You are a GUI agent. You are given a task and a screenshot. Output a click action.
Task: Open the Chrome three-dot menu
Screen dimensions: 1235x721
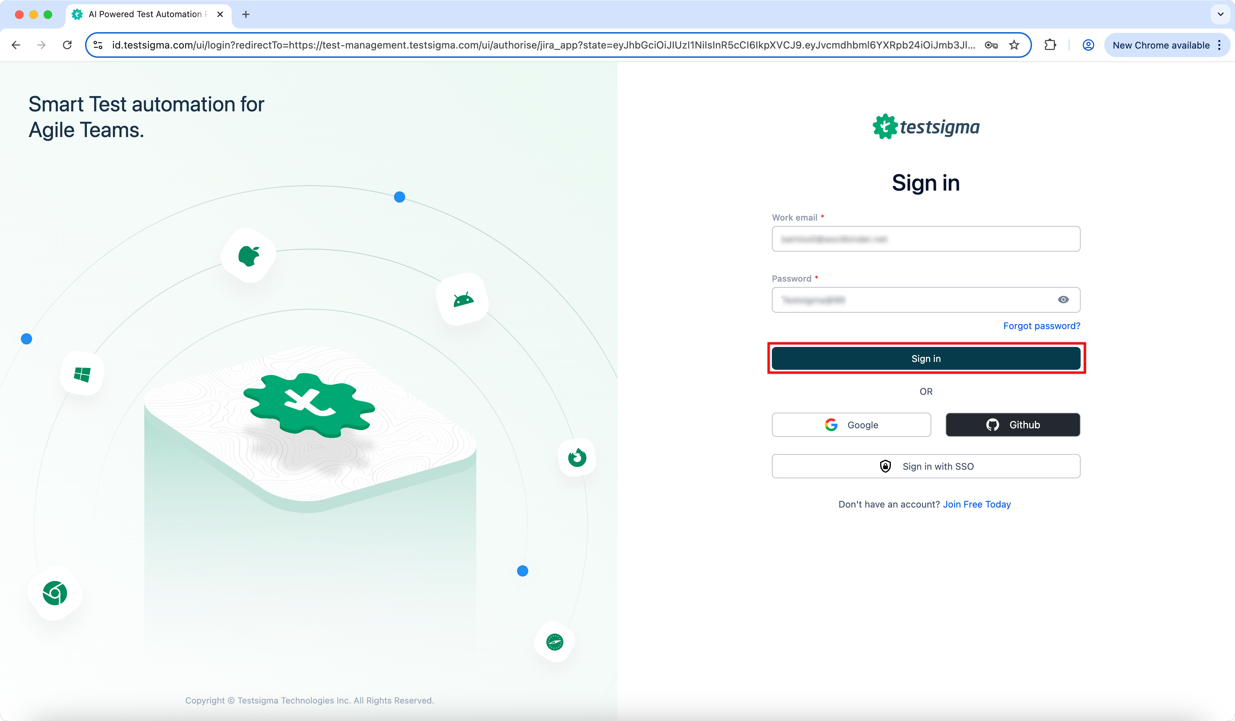1219,45
